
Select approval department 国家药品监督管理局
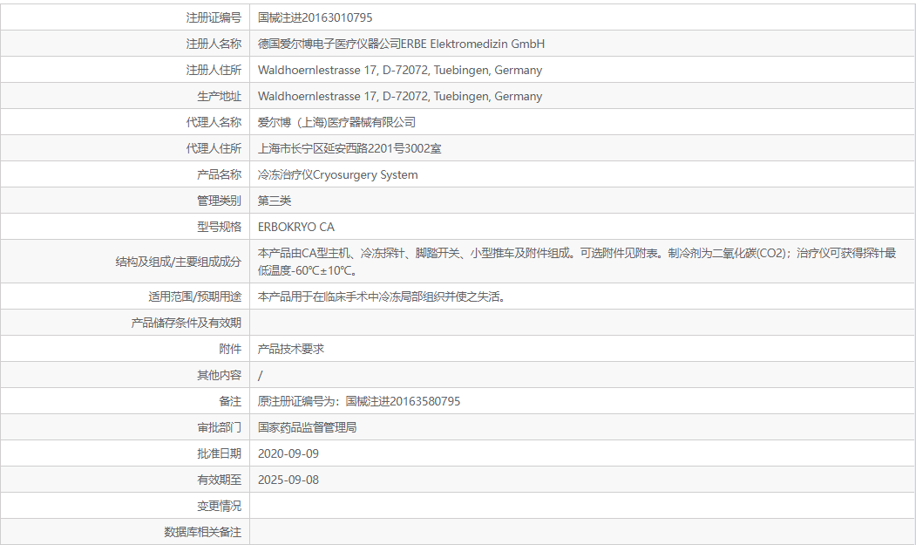[308, 427]
